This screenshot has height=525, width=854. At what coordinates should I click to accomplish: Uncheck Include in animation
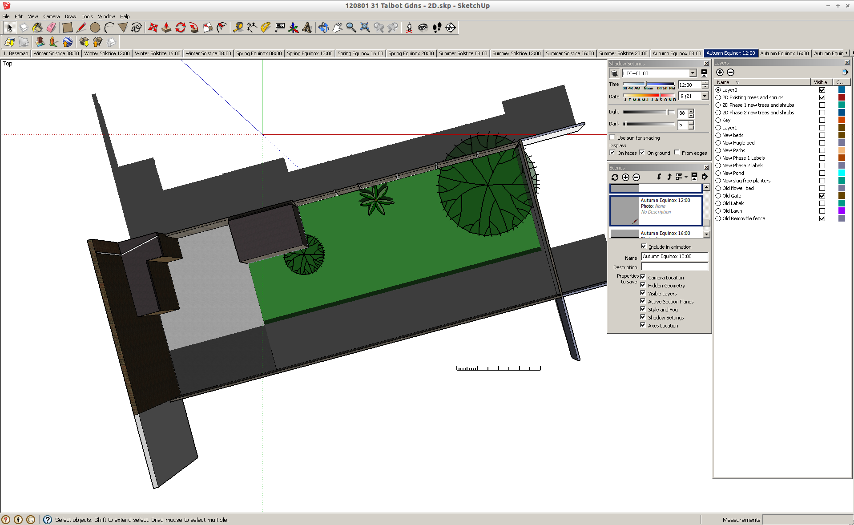(x=643, y=246)
